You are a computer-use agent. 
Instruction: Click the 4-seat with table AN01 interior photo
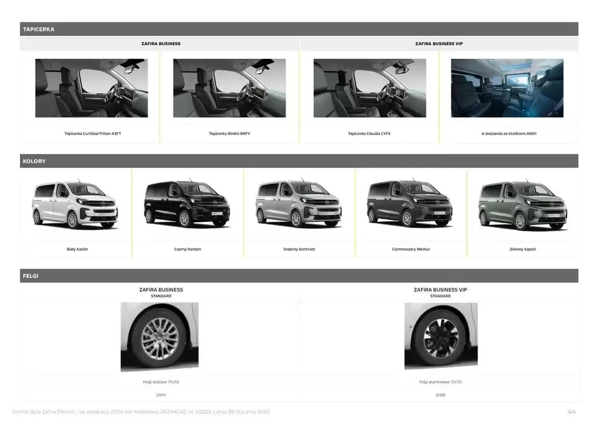tap(507, 88)
